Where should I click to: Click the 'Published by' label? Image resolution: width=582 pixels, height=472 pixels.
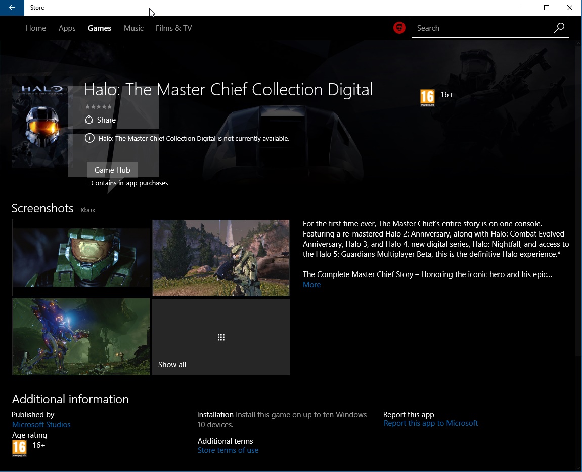pos(33,414)
